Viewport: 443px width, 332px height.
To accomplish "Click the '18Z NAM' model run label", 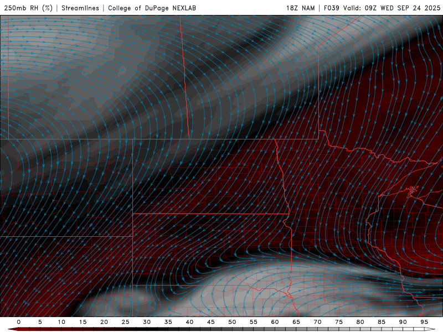I will (x=300, y=8).
